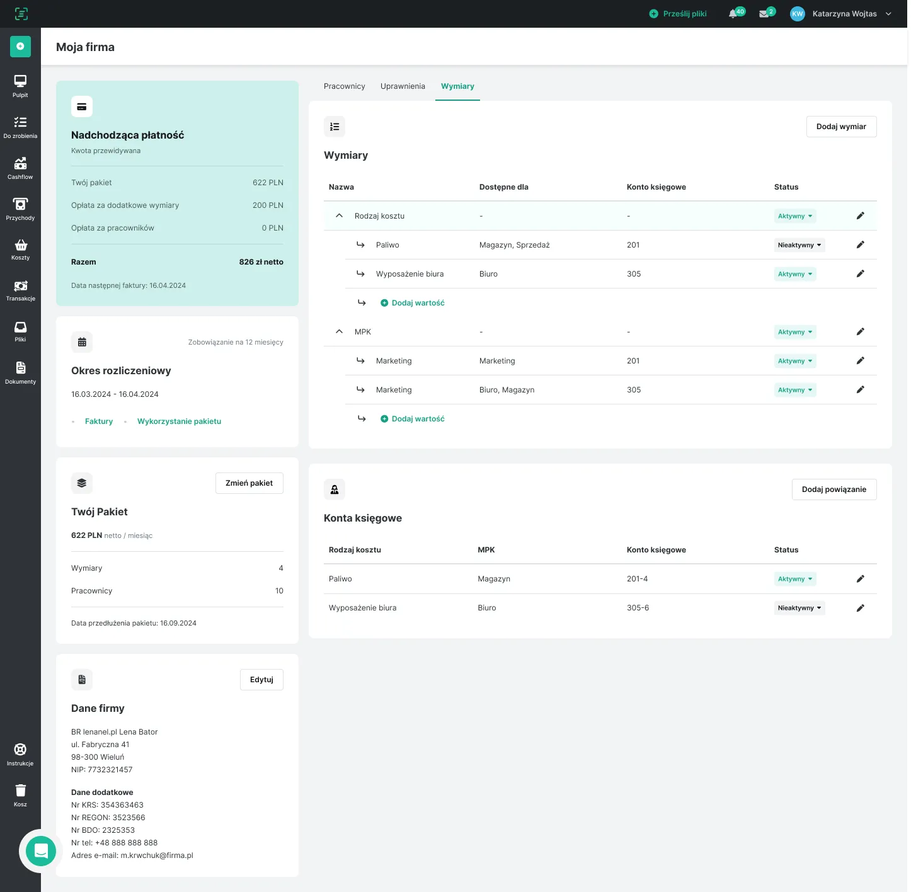Click the Nadchodząca płatność card icon
The image size is (911, 892).
click(x=82, y=106)
